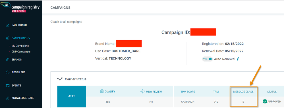Open Dashboard via chart icon
Image resolution: width=284 pixels, height=108 pixels.
point(7,25)
